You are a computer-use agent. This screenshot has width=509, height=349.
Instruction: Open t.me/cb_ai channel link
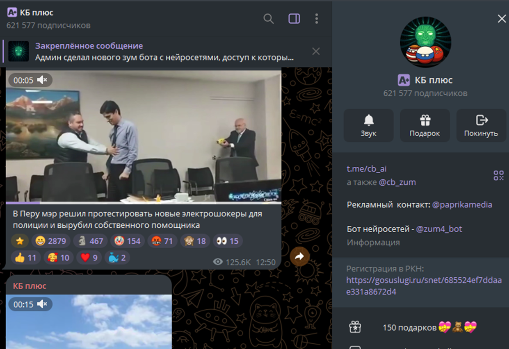pos(367,169)
